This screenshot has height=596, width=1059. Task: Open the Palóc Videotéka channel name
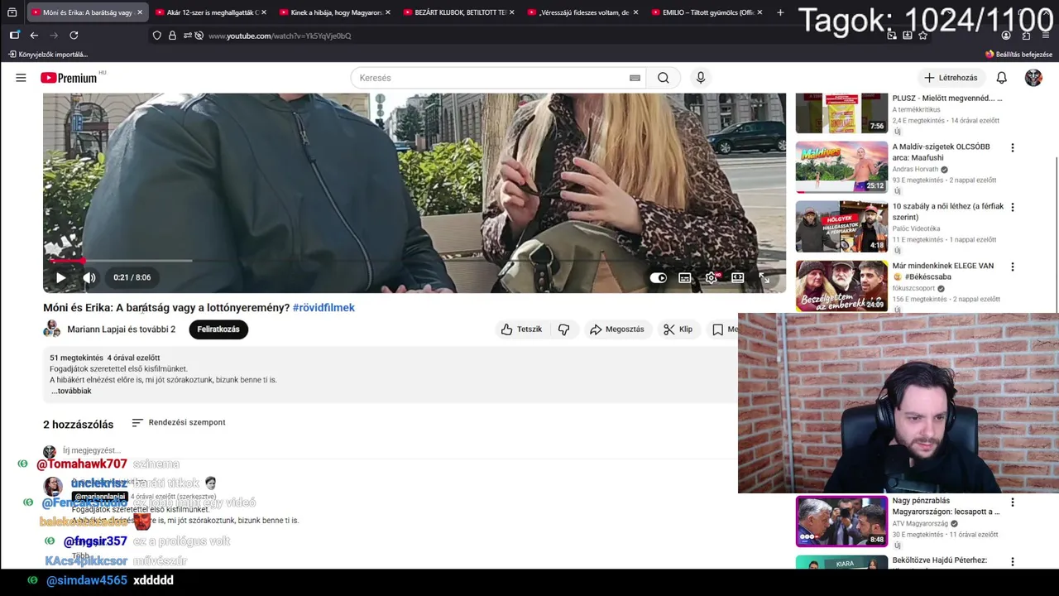(916, 228)
